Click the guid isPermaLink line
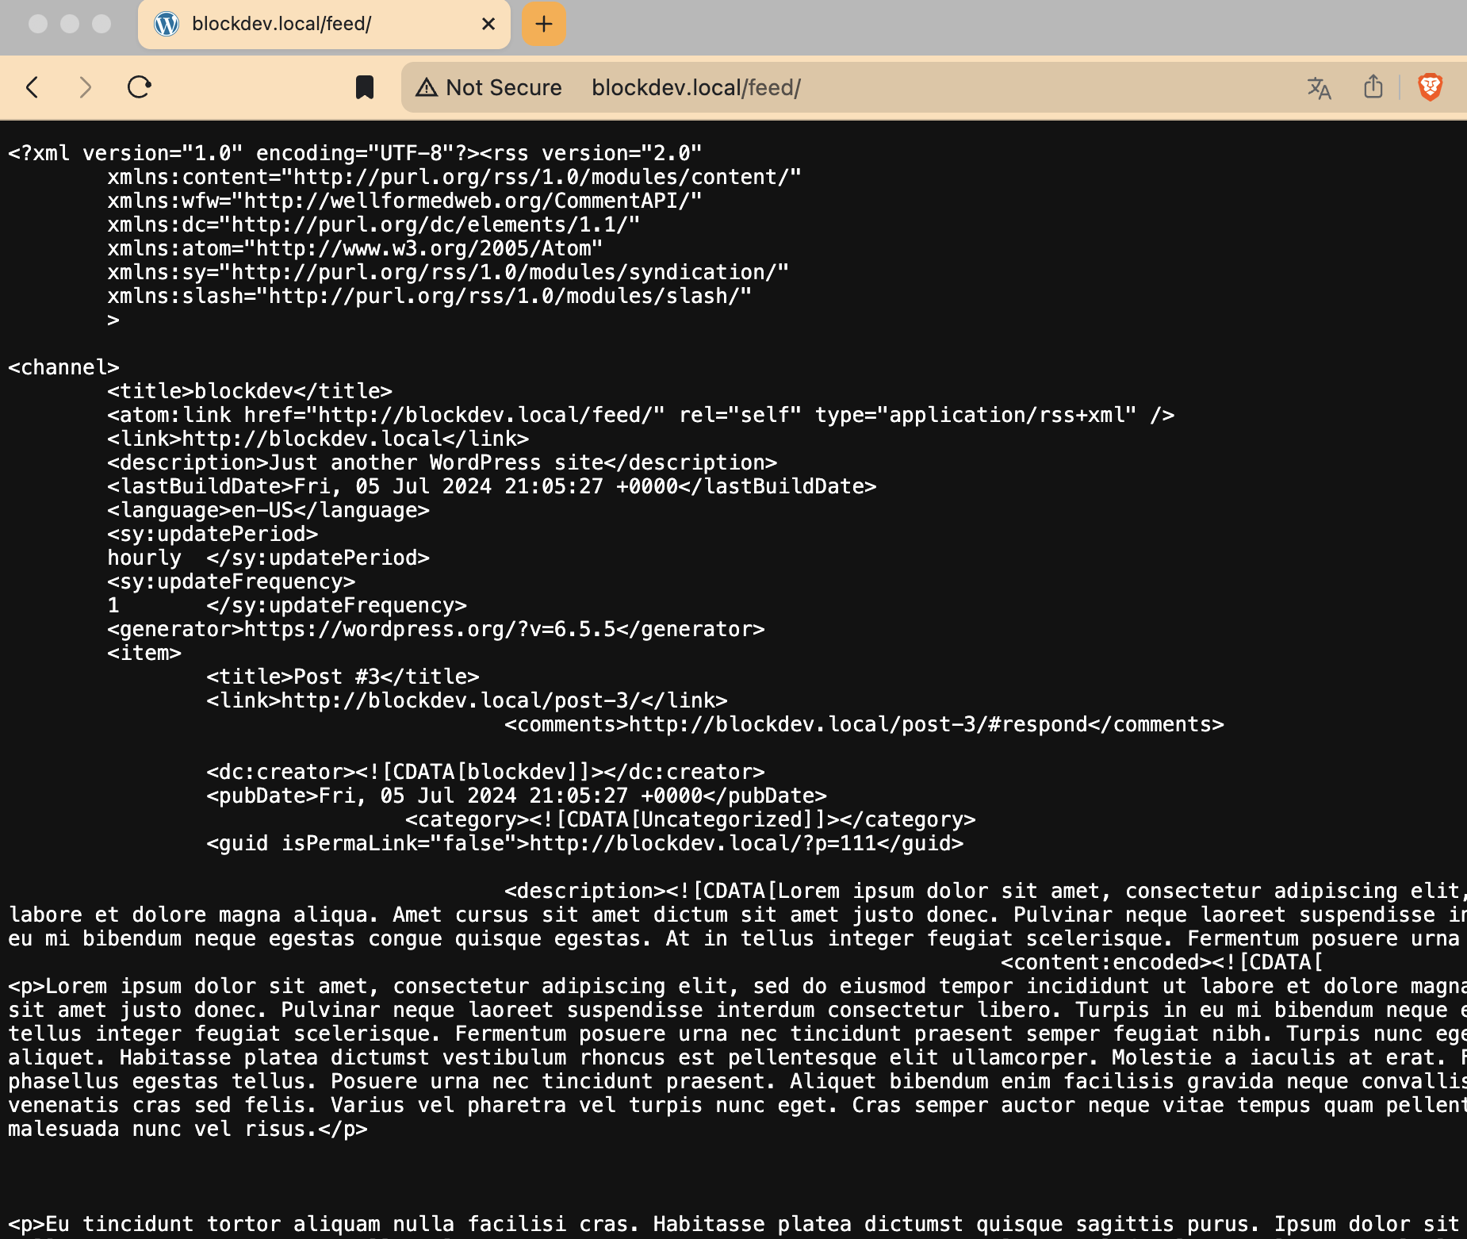 pos(584,843)
